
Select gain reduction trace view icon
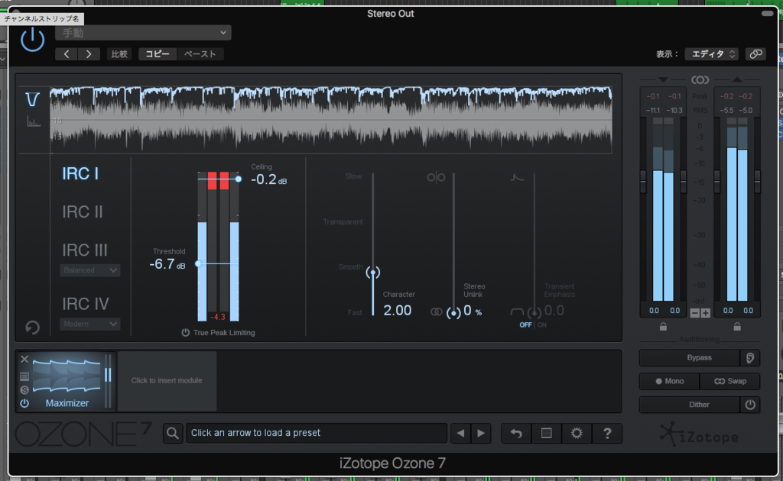pyautogui.click(x=32, y=100)
